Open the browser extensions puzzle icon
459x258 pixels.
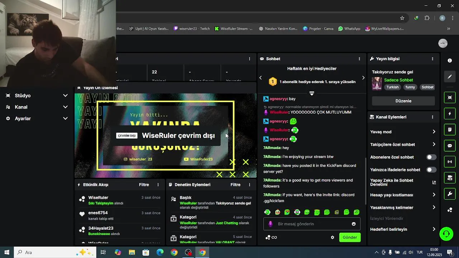coord(427,18)
